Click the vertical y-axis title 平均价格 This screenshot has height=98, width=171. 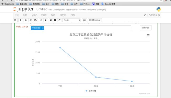(33, 62)
